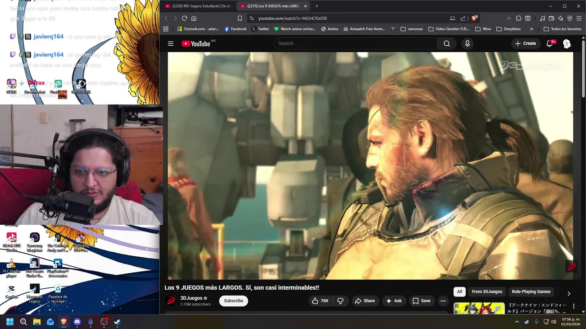586x329 pixels.
Task: Click the Ask button under the video
Action: [x=394, y=301]
